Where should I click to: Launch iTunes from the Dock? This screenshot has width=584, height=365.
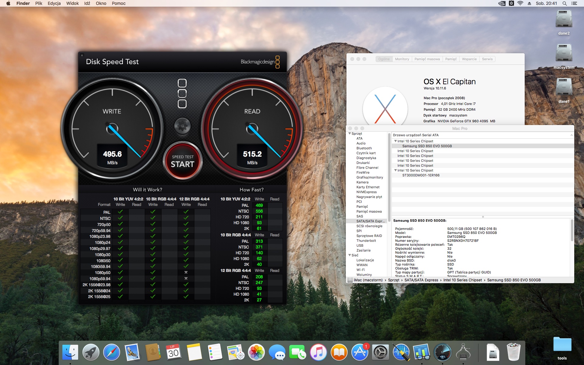point(318,352)
